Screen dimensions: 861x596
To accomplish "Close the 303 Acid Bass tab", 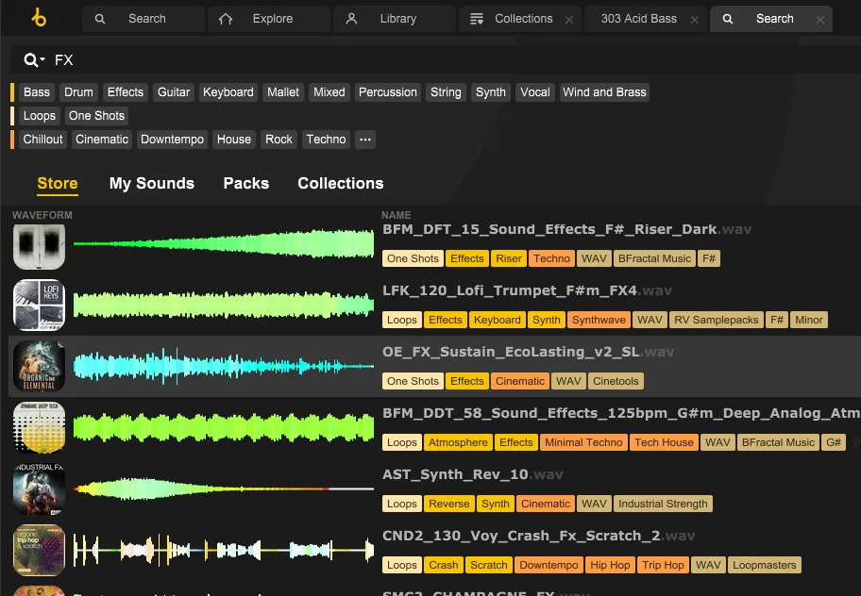I will tap(695, 20).
